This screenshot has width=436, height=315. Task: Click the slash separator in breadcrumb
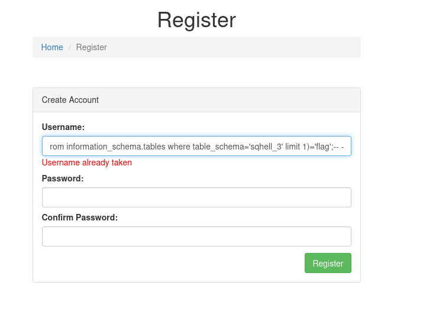coord(69,47)
